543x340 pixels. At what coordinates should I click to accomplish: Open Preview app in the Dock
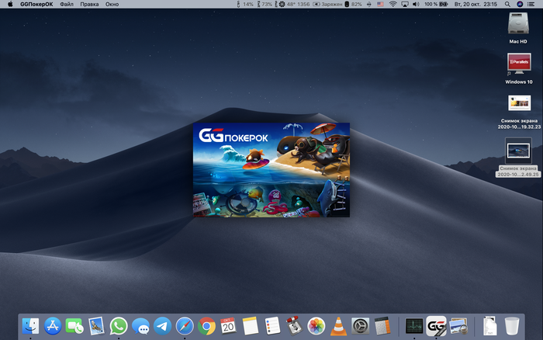pos(458,326)
